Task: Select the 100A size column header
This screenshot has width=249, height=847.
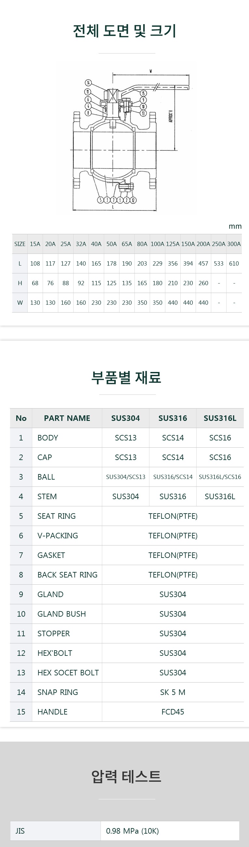Action: tap(158, 244)
